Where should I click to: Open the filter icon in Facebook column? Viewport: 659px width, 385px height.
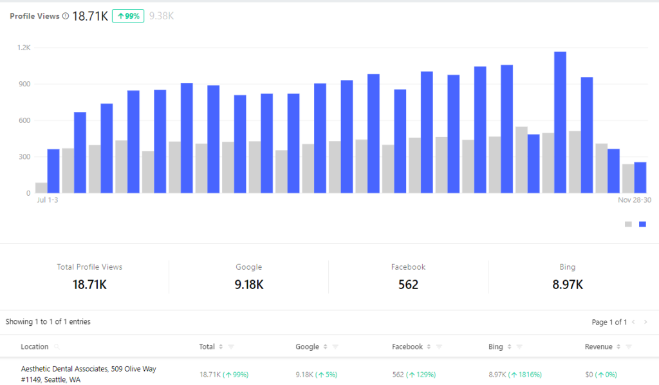[x=439, y=347]
